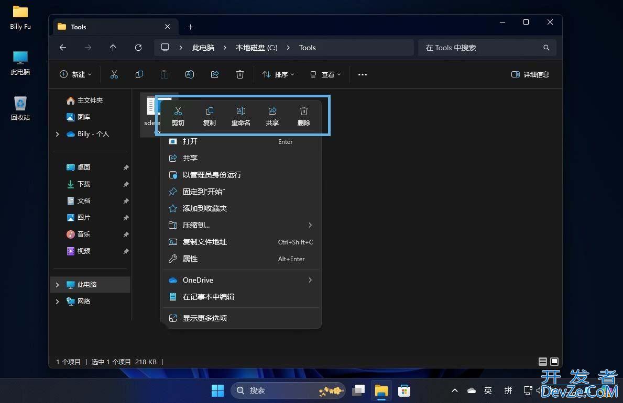This screenshot has width=623, height=403.
Task: Open Task View on taskbar
Action: (x=358, y=390)
